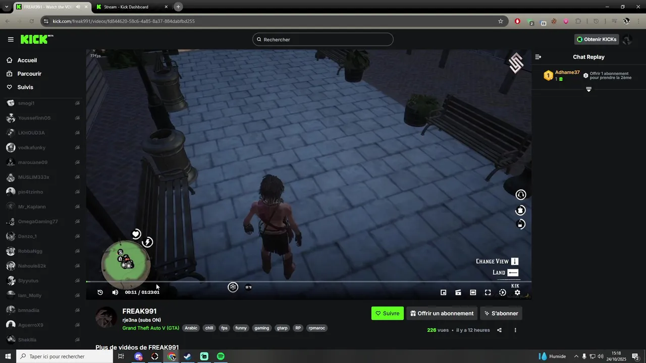Seek along the video progress bar
The height and width of the screenshot is (363, 646).
pos(308,282)
